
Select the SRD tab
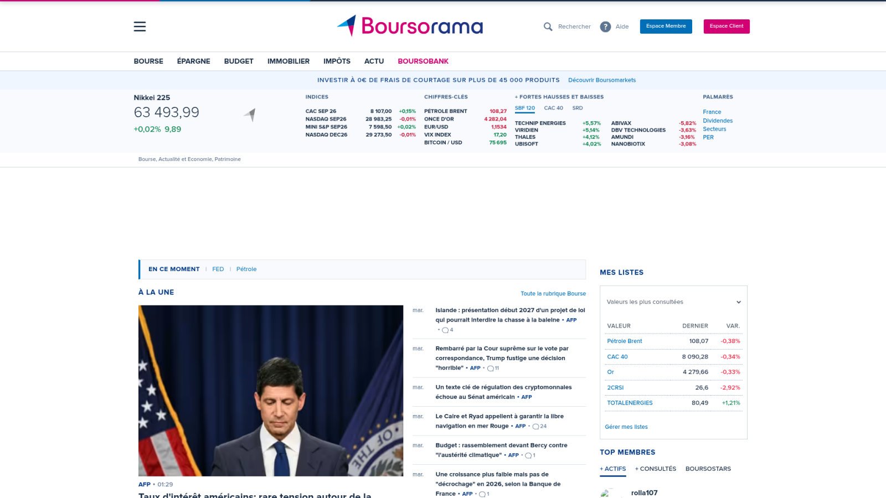(x=578, y=108)
